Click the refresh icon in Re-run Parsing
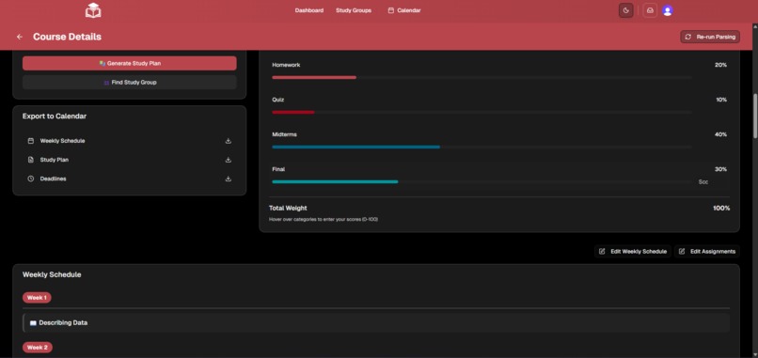Viewport: 758px width, 358px height. [688, 37]
